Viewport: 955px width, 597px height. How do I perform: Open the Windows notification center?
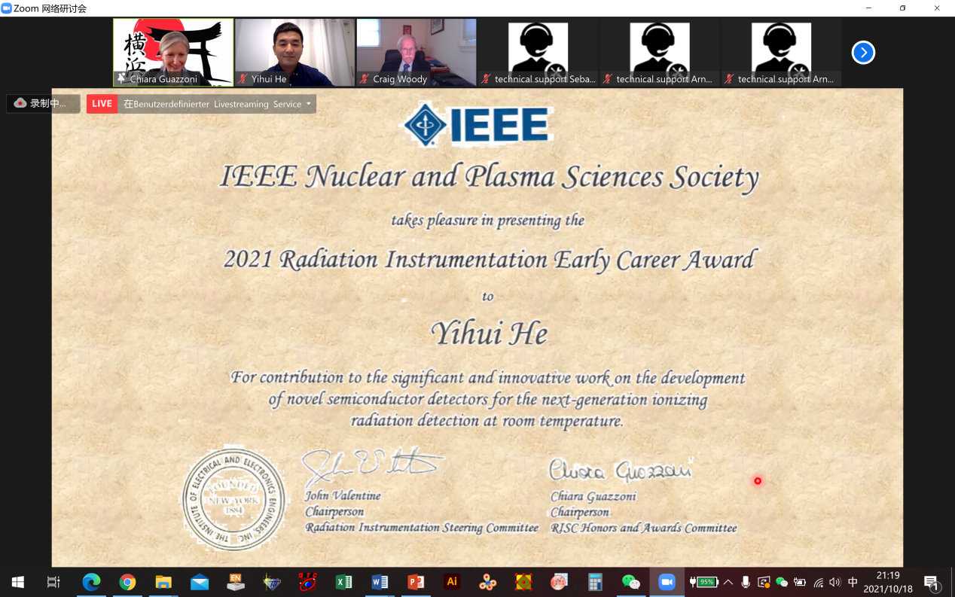tap(932, 583)
